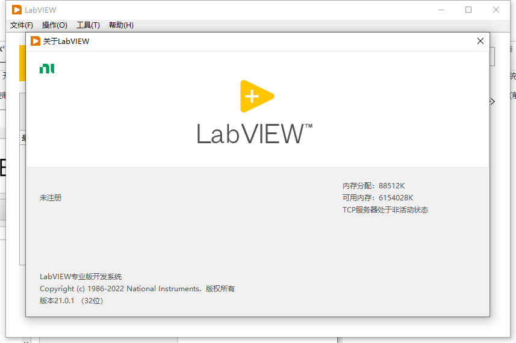Click the 内存分配: 88512K line
This screenshot has width=516, height=343.
pos(373,186)
